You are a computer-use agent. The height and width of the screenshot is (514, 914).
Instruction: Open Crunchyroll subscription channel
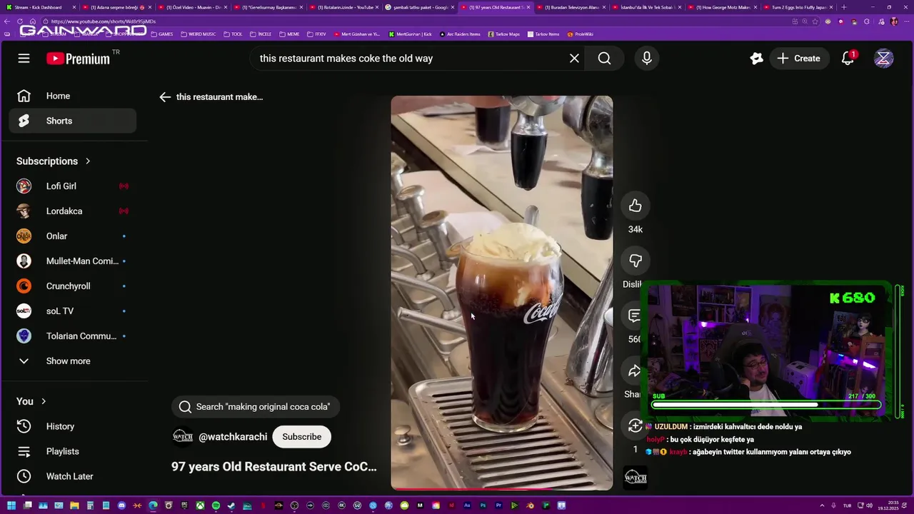[x=72, y=286]
